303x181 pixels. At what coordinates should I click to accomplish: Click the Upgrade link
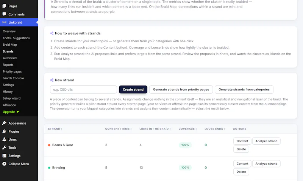(x=9, y=112)
